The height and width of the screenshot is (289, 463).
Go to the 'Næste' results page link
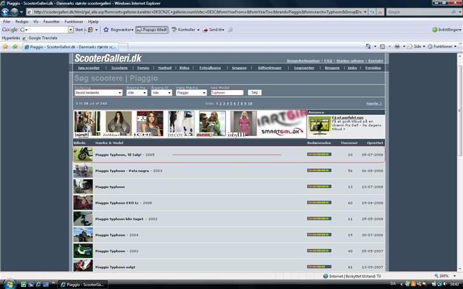point(374,103)
